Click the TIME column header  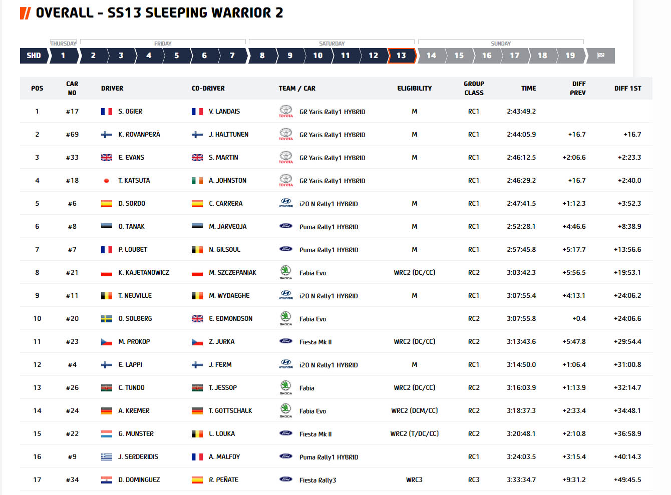[x=528, y=89]
